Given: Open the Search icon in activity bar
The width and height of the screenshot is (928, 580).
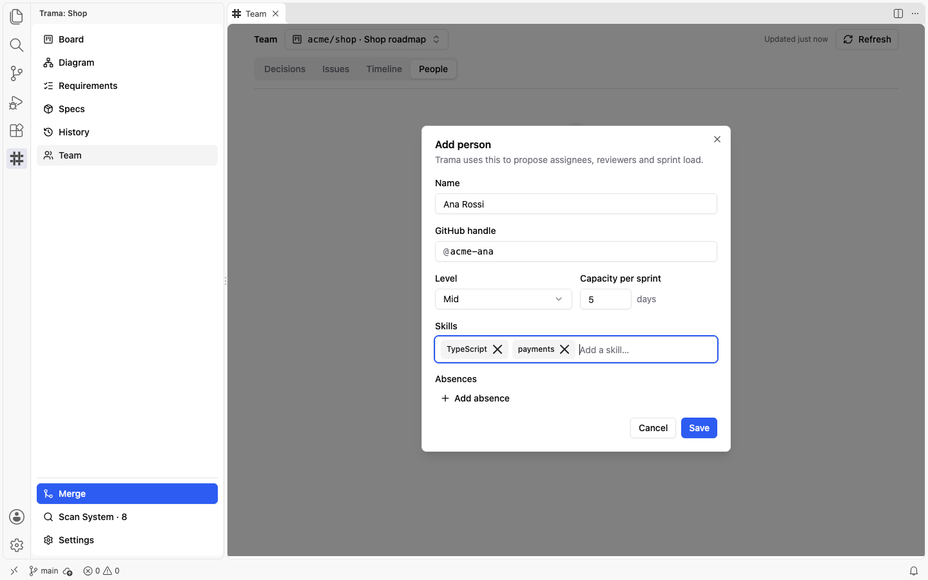Looking at the screenshot, I should tap(17, 44).
